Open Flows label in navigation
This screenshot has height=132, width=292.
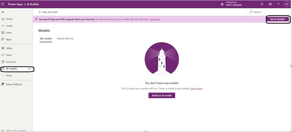[x=9, y=55]
